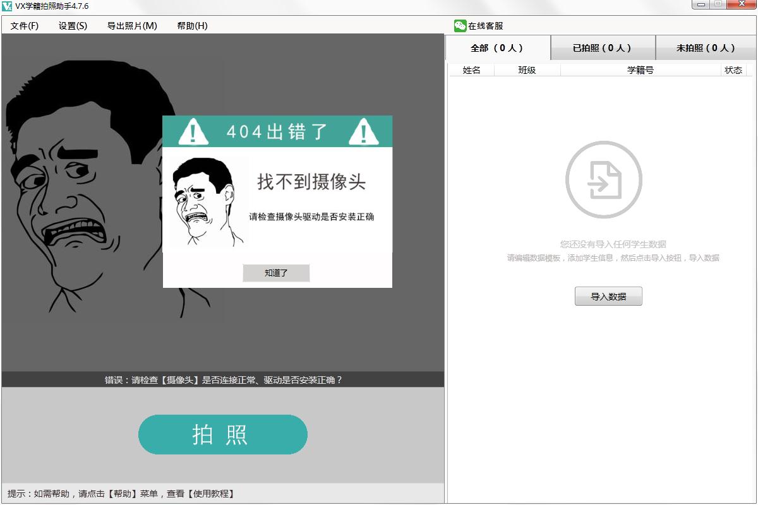Click the import file placeholder circle icon
Viewport: 758px width, 505px height.
[603, 179]
